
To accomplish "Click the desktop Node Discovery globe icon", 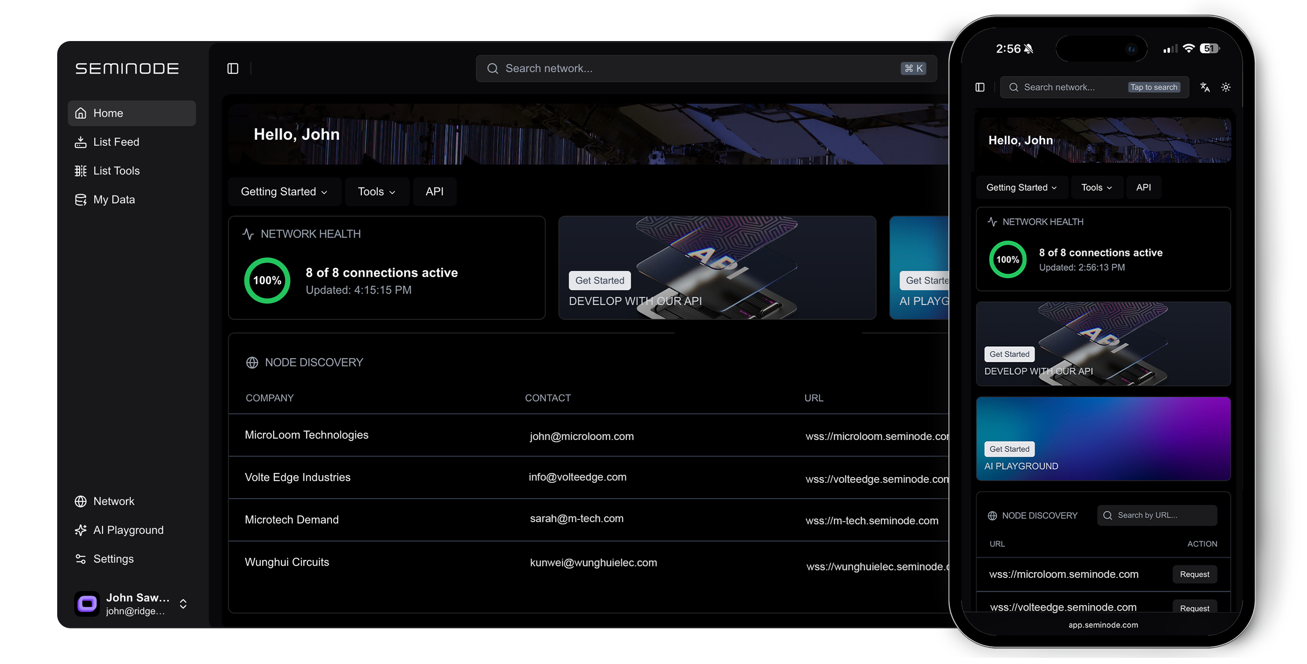I will coord(252,362).
